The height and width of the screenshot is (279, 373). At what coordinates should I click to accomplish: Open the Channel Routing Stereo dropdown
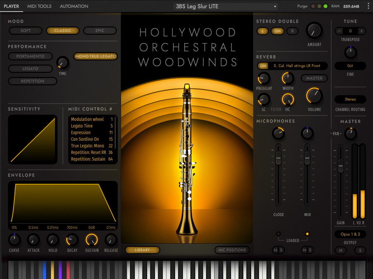(350, 99)
